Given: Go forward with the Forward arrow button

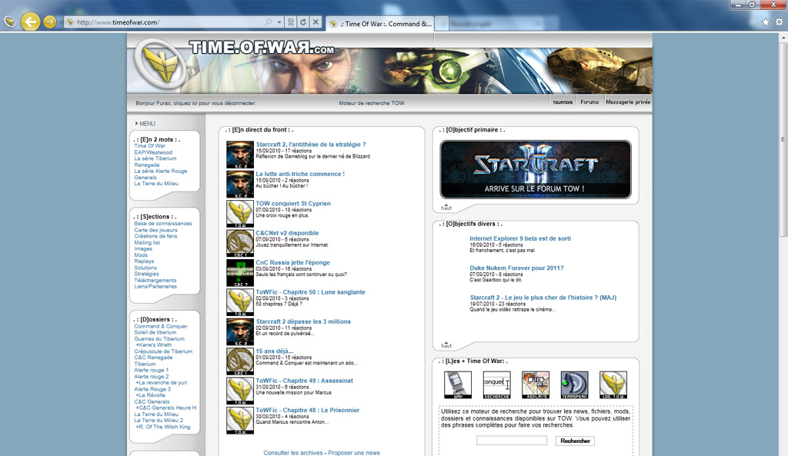Looking at the screenshot, I should pos(50,22).
